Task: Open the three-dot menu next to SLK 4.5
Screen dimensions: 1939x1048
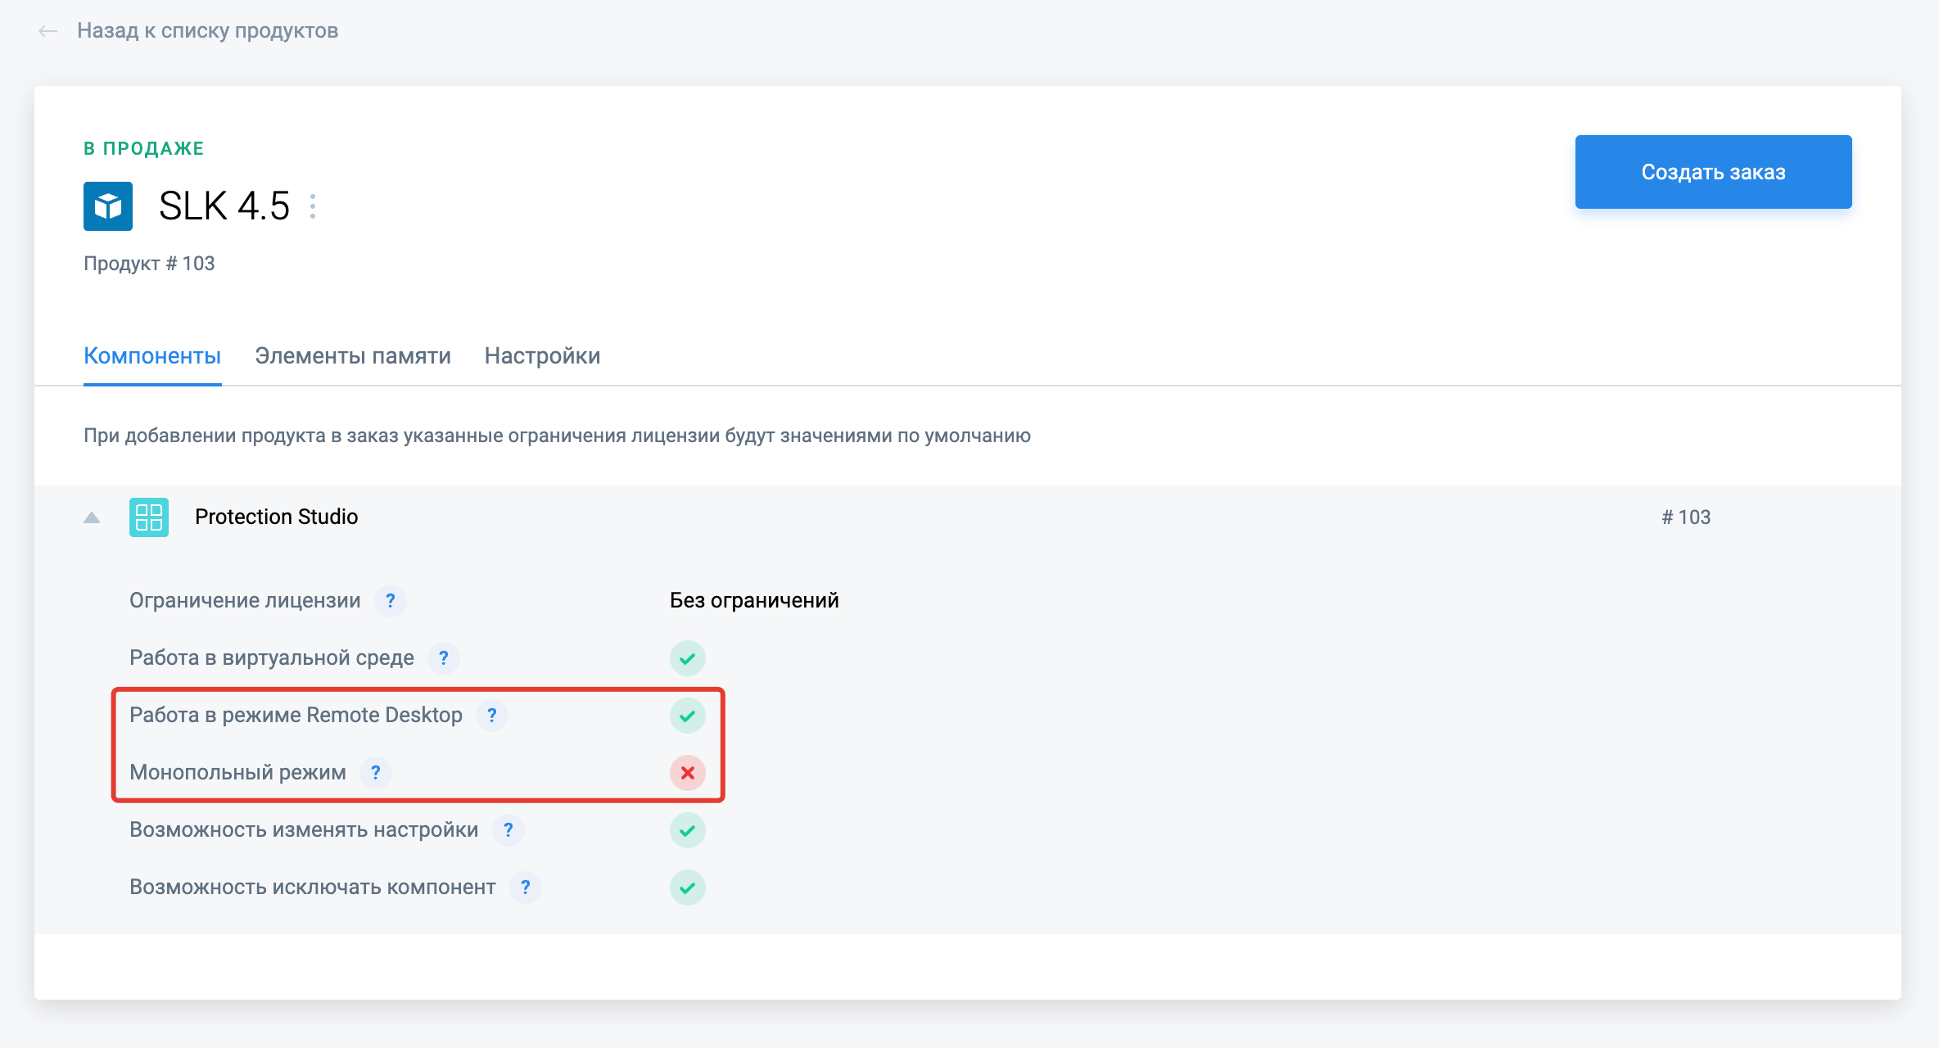Action: pos(313,206)
